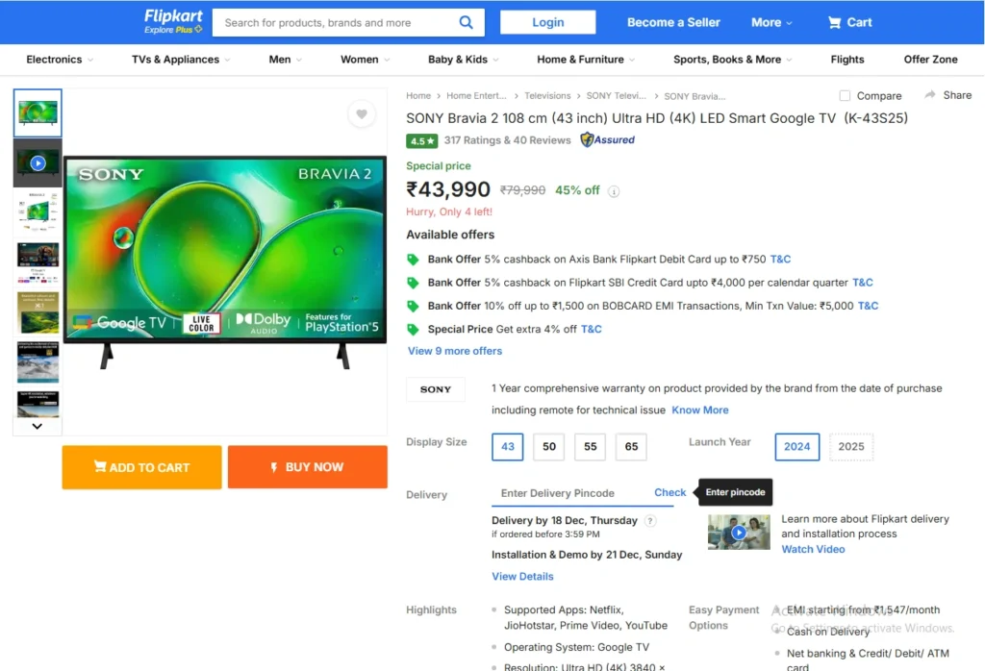Image resolution: width=985 pixels, height=671 pixels.
Task: Play Flipkart delivery installation video
Action: [739, 532]
